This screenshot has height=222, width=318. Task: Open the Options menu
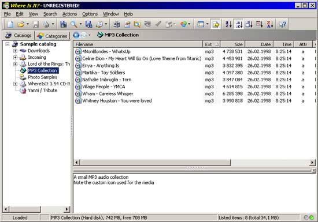[x=90, y=14]
